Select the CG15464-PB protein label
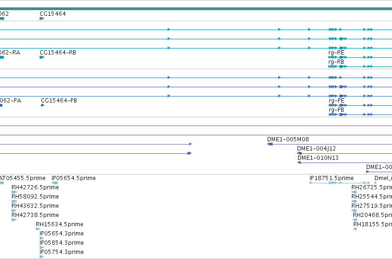 point(59,101)
